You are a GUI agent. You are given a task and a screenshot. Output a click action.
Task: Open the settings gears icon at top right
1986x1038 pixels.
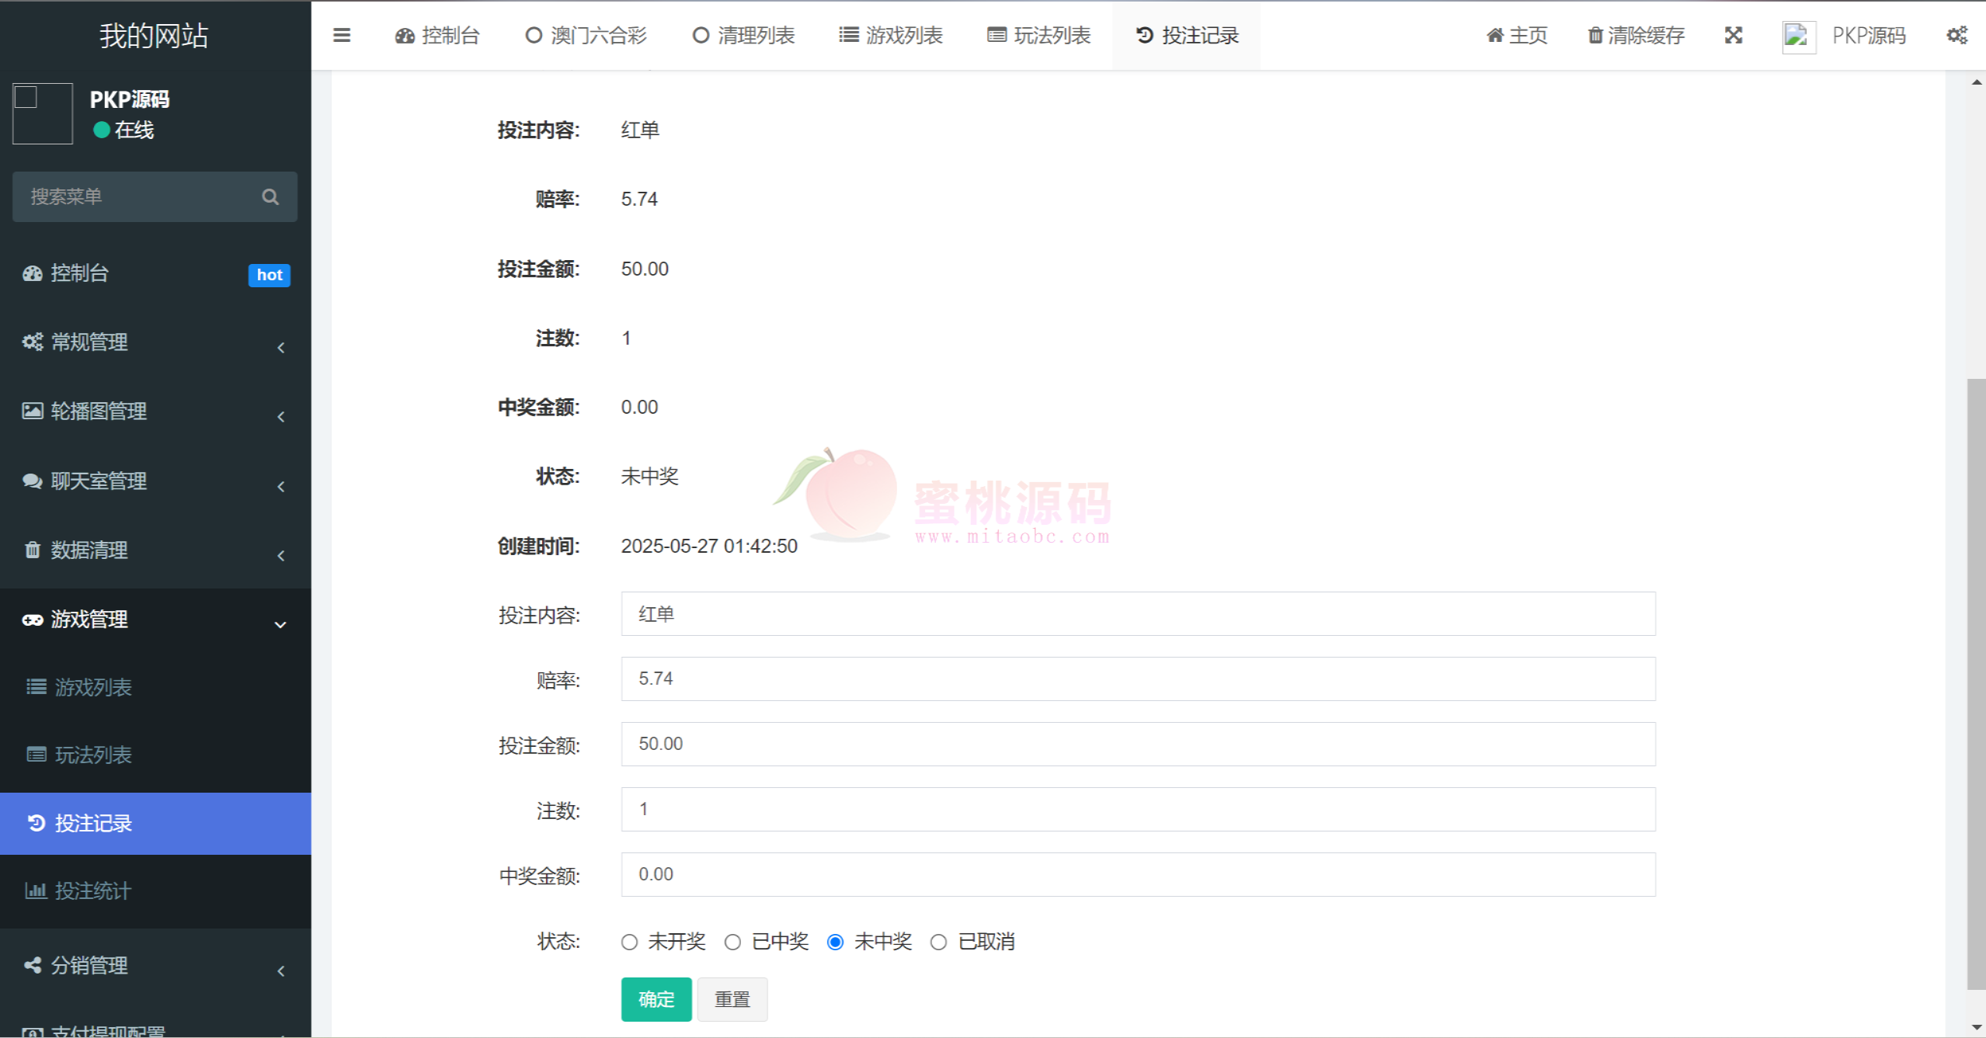(1956, 36)
